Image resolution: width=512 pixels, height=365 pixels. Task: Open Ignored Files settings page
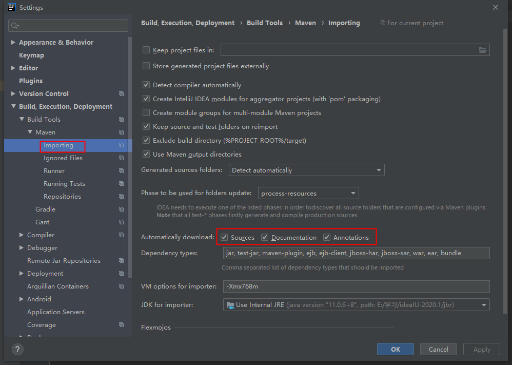[63, 158]
